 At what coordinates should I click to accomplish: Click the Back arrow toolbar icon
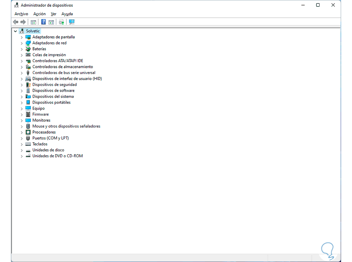click(x=15, y=22)
